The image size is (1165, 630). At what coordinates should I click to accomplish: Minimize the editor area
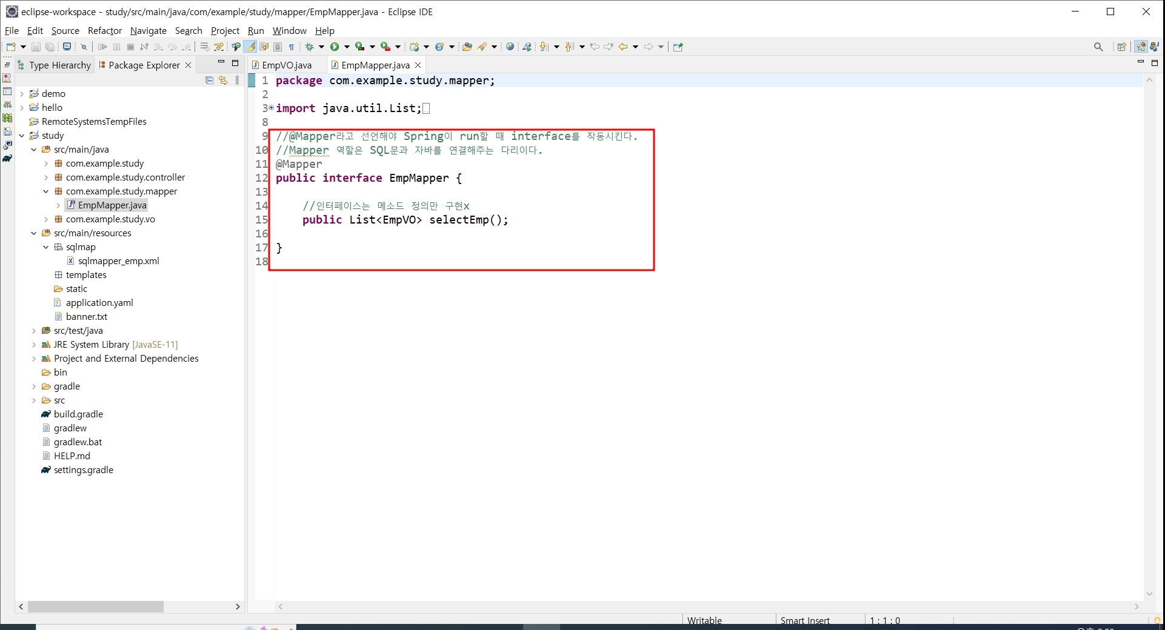(x=1140, y=62)
